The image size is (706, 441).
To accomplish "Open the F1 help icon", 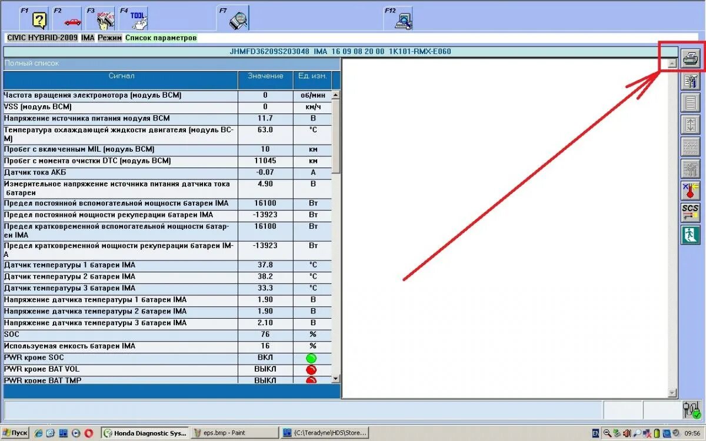I will pyautogui.click(x=39, y=21).
